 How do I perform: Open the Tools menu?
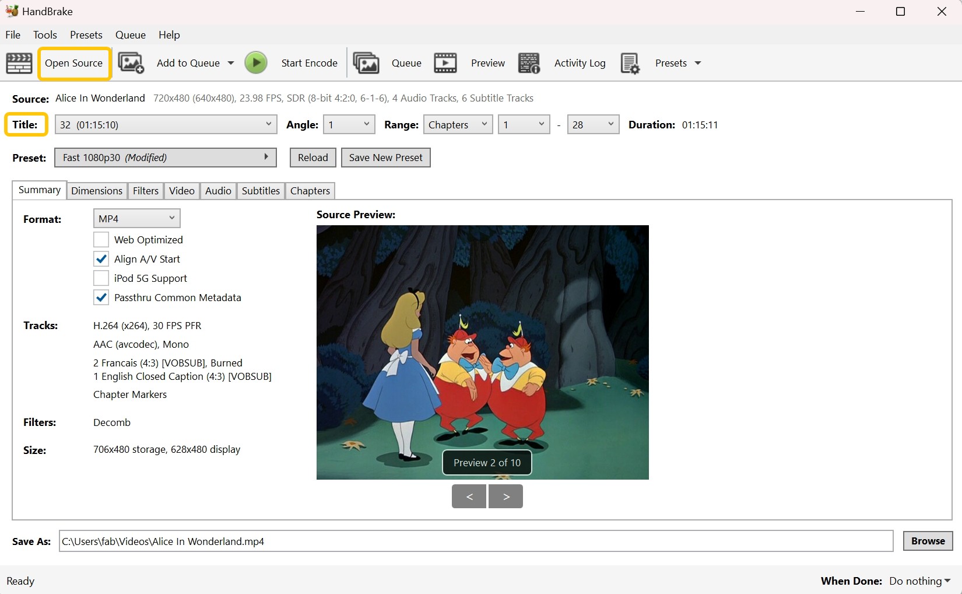point(45,34)
